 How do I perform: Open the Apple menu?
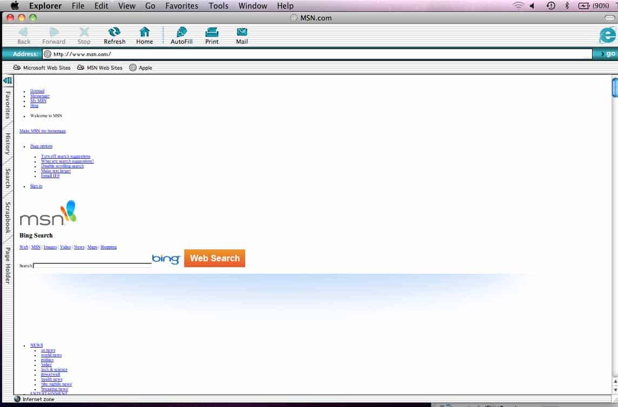(x=15, y=5)
